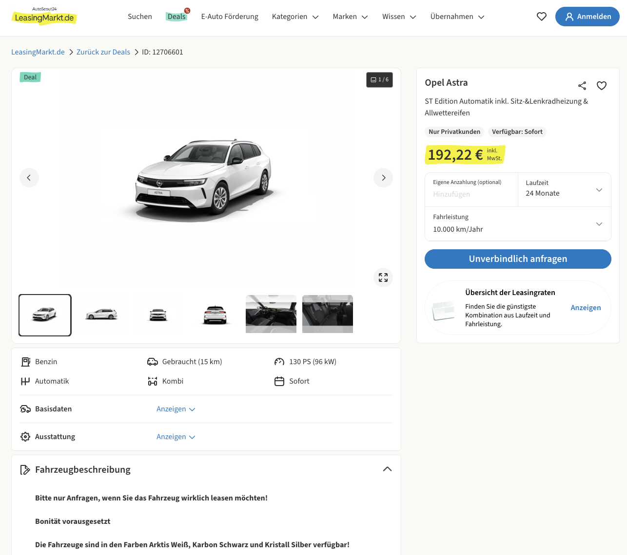Screen dimensions: 627x555
Task: Open the Kategorien menu
Action: point(295,17)
